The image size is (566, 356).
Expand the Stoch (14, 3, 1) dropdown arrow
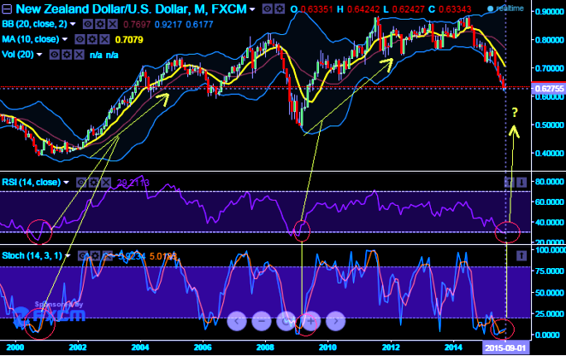(x=68, y=256)
